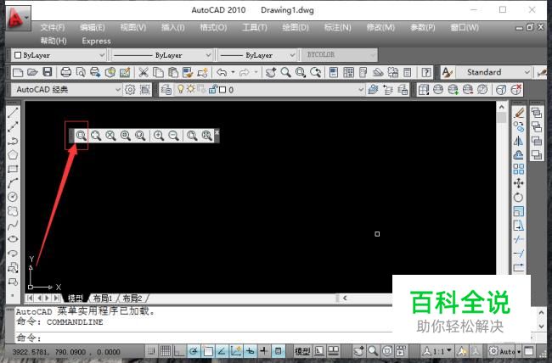Click the Undo arrow icon
Viewport: 552px width, 363px height.
pos(222,72)
